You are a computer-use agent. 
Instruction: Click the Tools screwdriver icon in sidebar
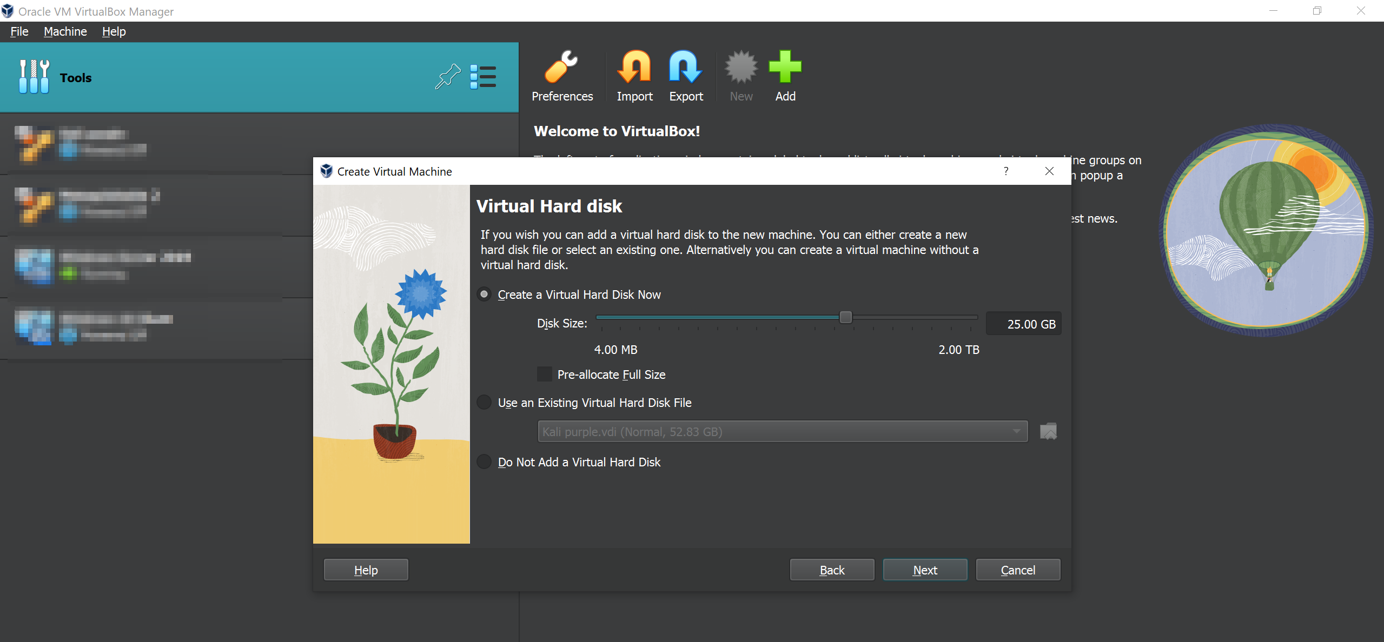point(34,77)
